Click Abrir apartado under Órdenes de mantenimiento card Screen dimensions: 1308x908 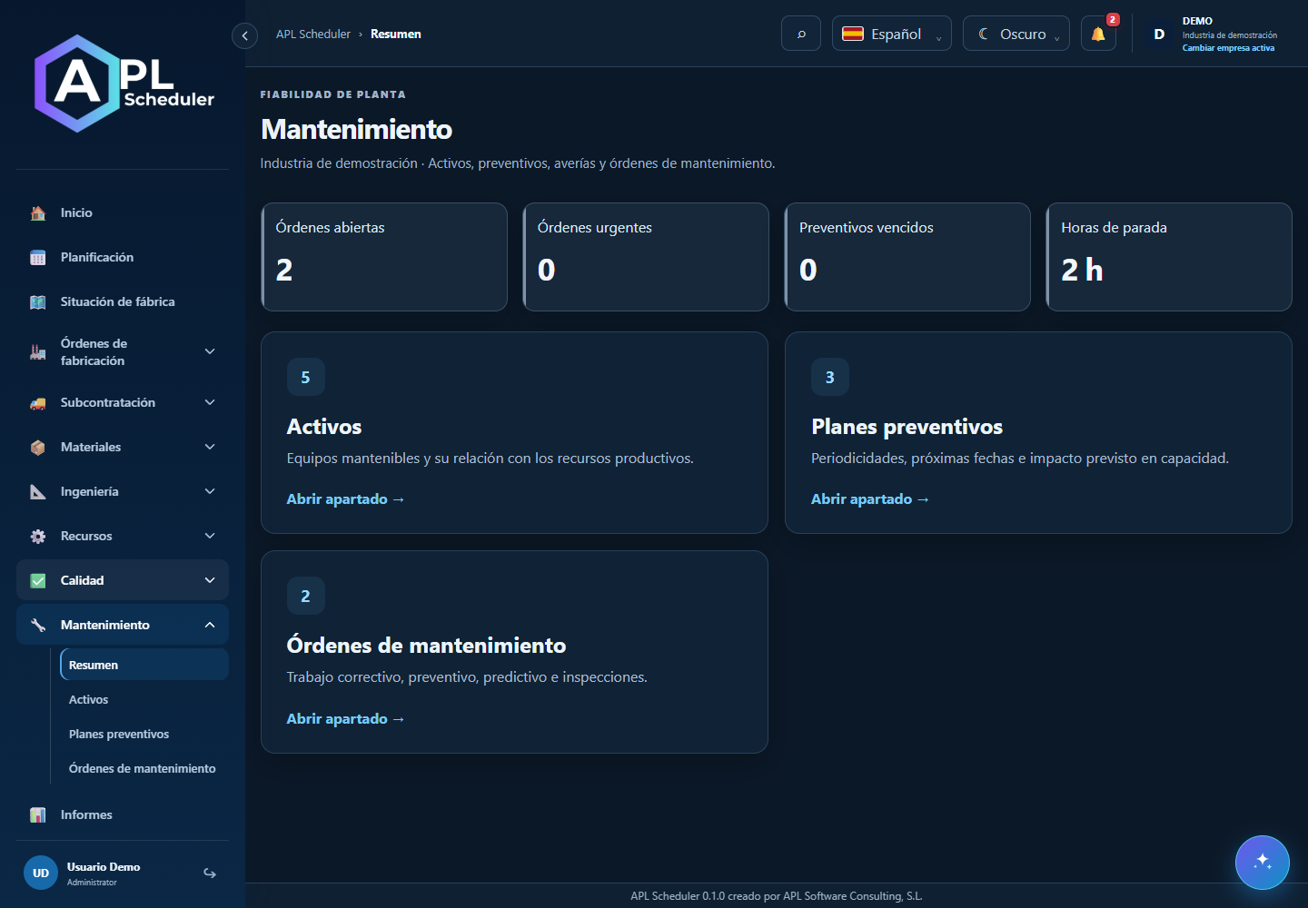coord(345,719)
